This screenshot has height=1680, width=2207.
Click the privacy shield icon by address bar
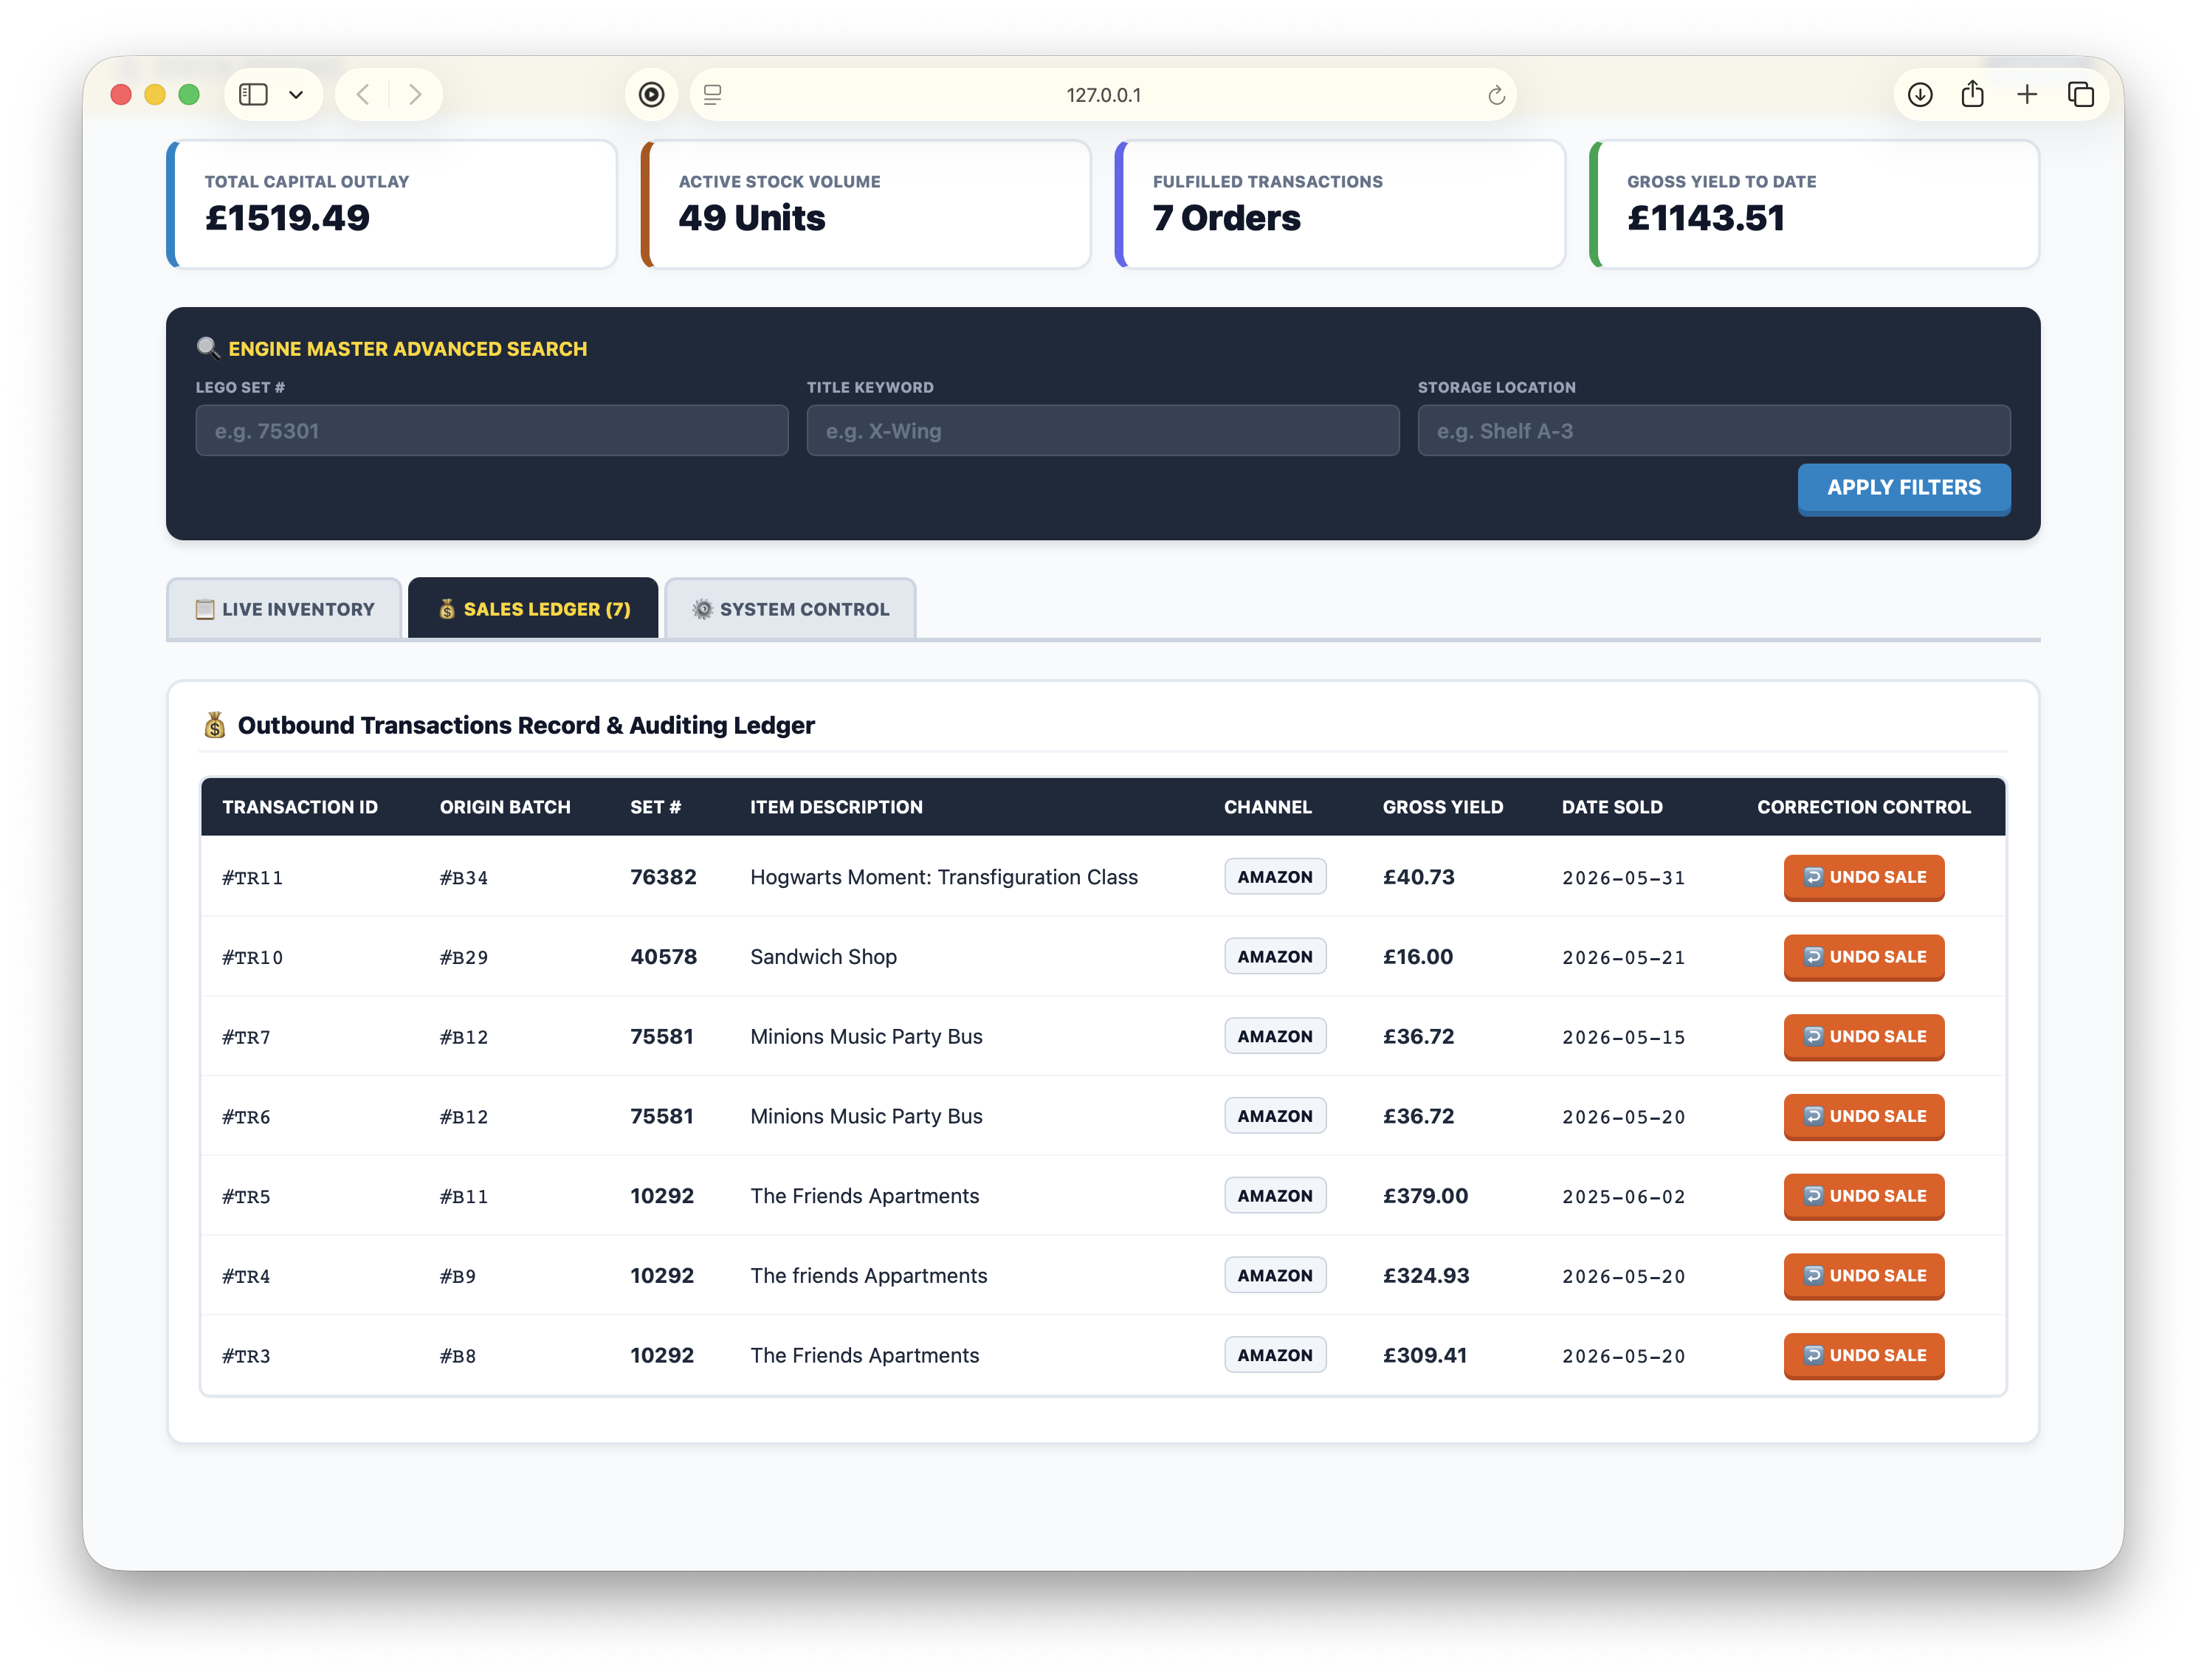coord(652,95)
